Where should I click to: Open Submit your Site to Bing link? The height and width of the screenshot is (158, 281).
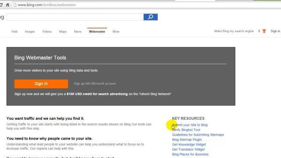[190, 125]
